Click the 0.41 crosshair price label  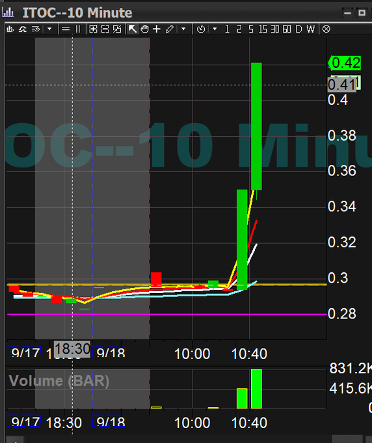[x=342, y=85]
